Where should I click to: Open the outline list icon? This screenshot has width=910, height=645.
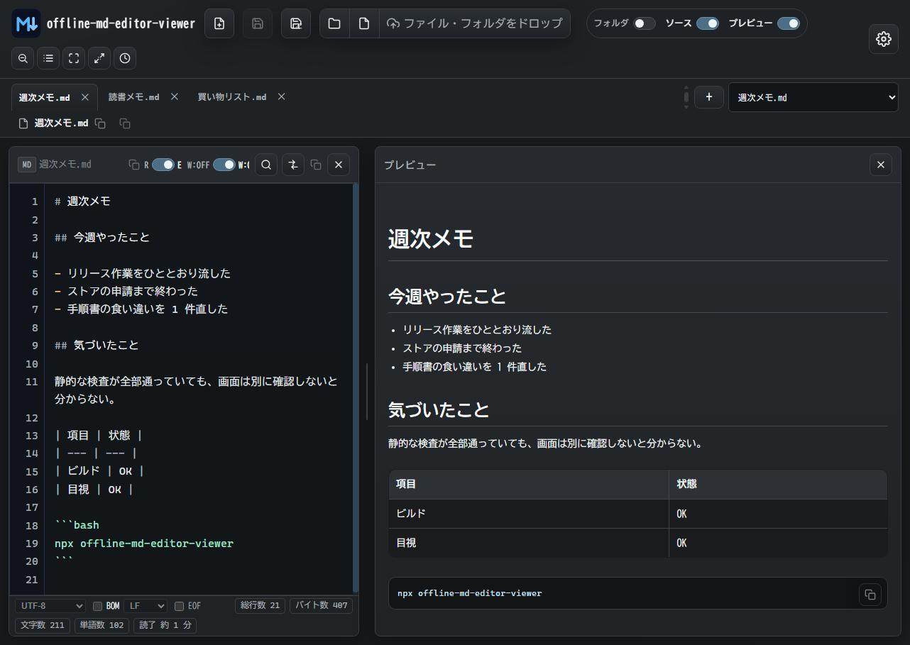[48, 58]
